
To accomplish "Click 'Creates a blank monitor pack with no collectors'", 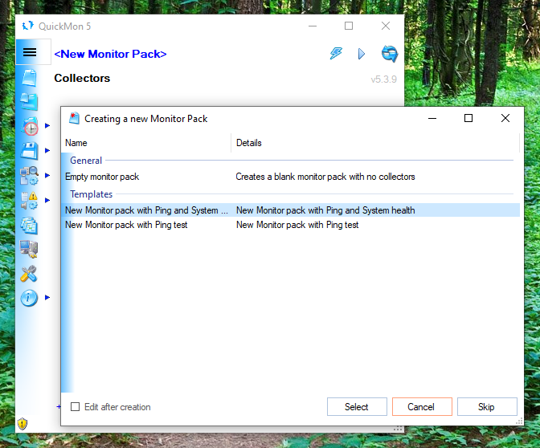I will coord(325,177).
